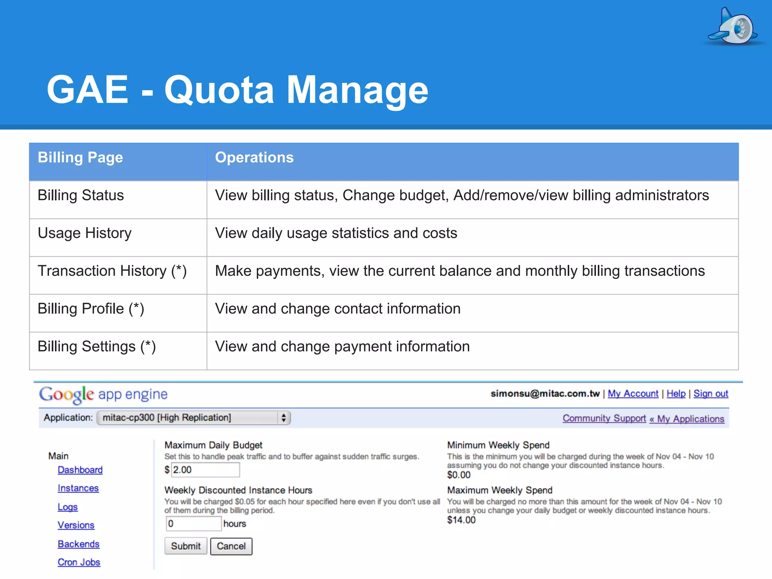Click the 'Minimum Weekly Spend' heading
772x579 pixels.
point(498,445)
